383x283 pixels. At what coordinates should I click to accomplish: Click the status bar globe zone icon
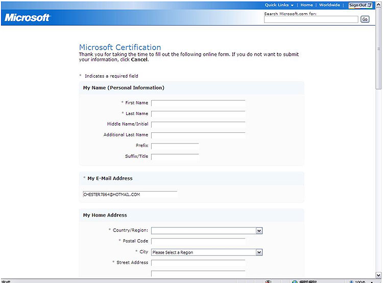pos(295,281)
